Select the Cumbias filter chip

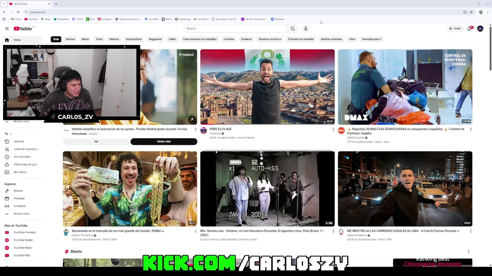click(229, 39)
